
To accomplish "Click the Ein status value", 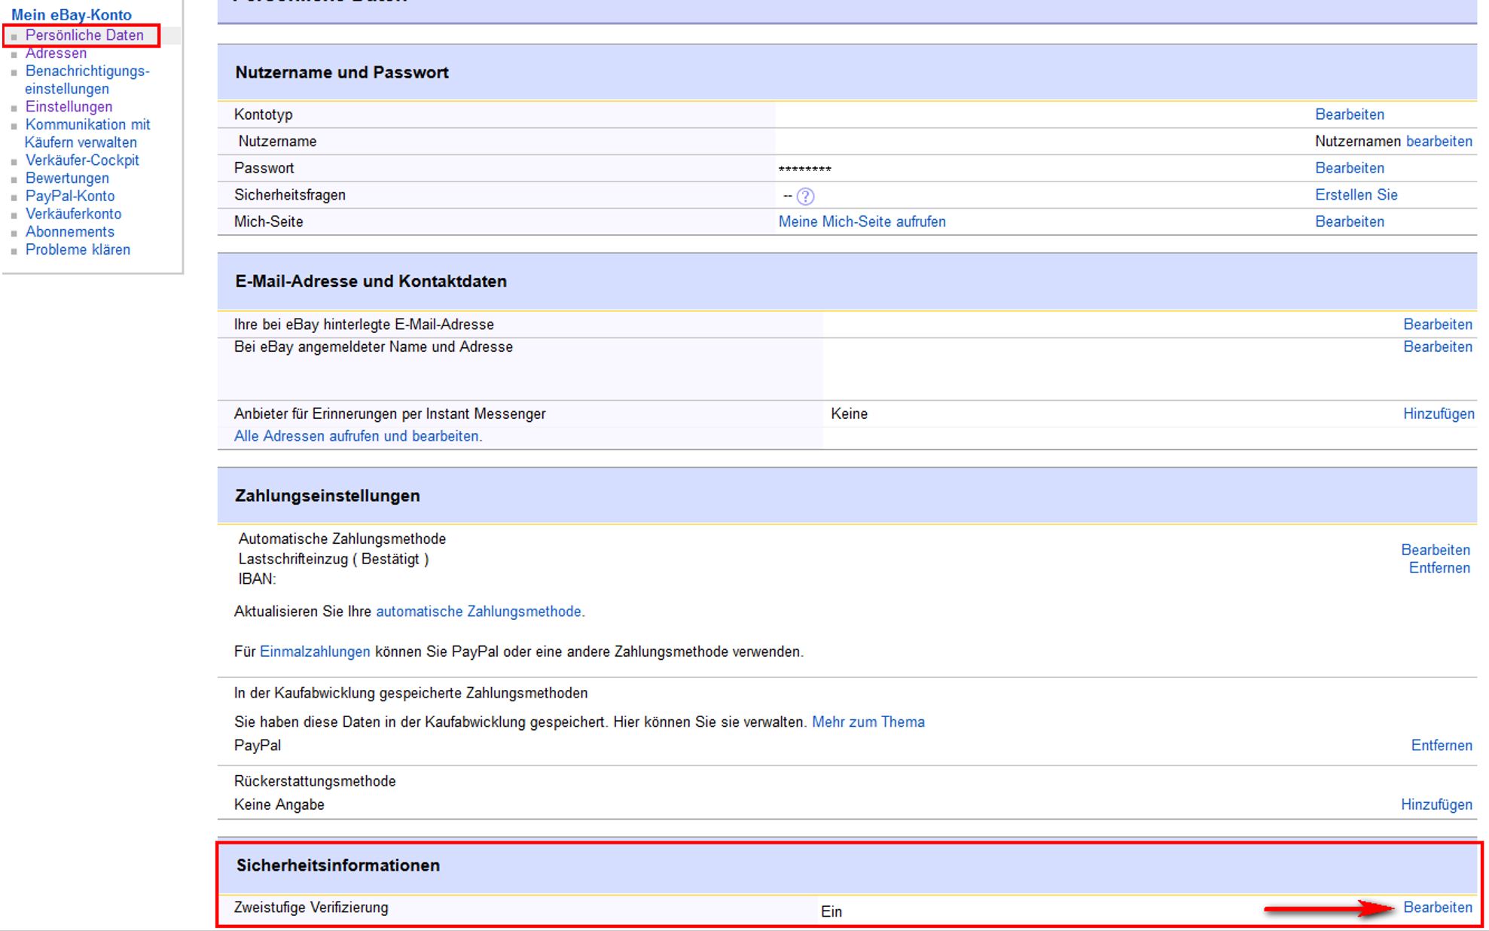I will click(x=831, y=912).
